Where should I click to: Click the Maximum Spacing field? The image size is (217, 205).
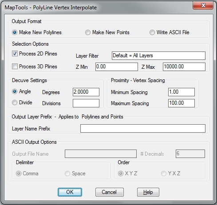181,103
